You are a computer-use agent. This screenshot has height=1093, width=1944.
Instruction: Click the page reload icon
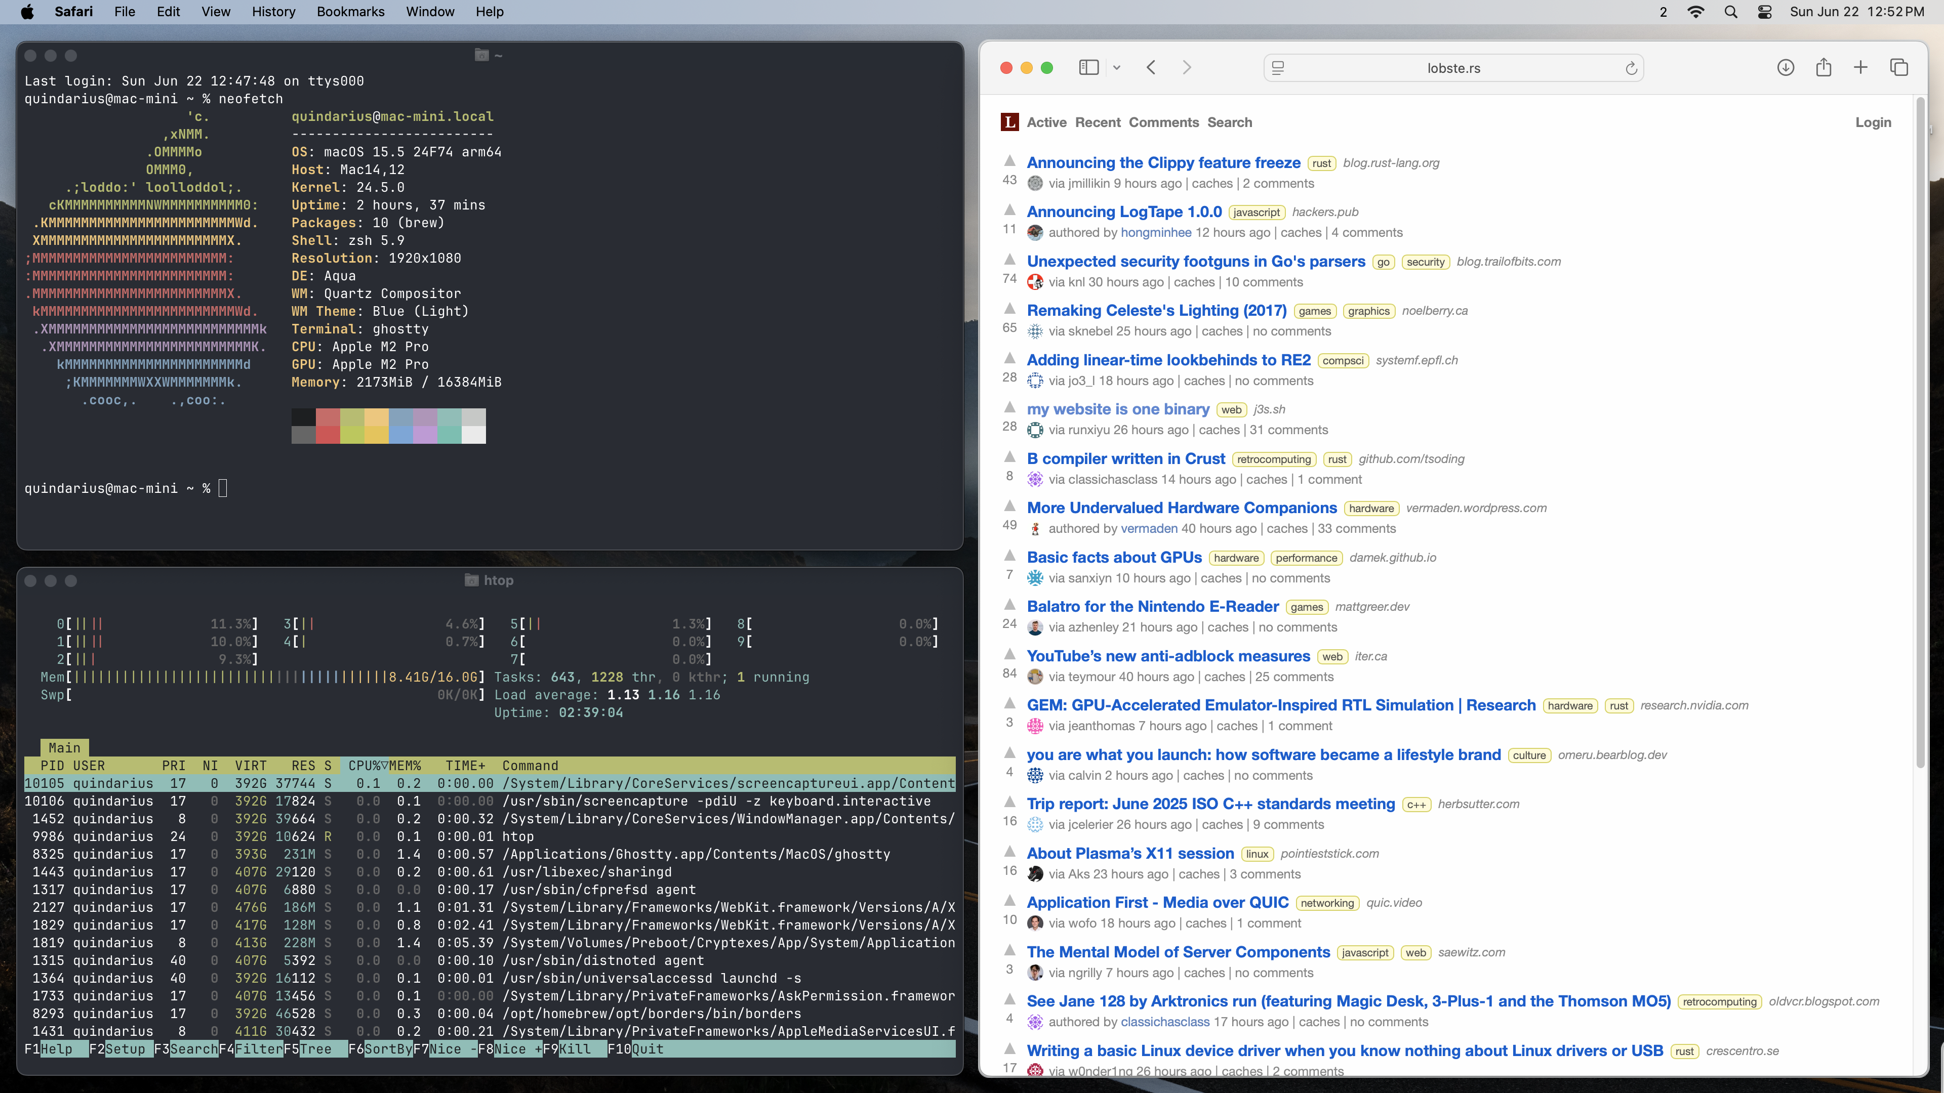(1631, 69)
